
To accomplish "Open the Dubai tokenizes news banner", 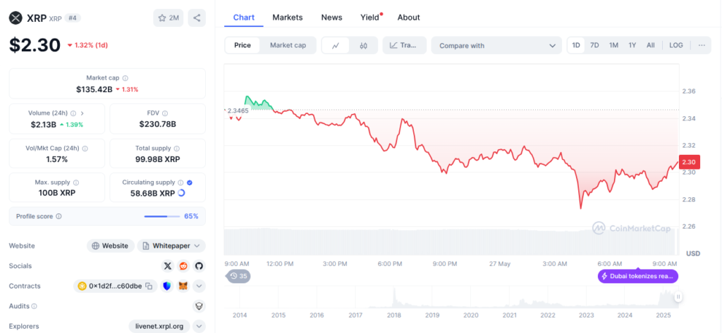I will (x=637, y=277).
